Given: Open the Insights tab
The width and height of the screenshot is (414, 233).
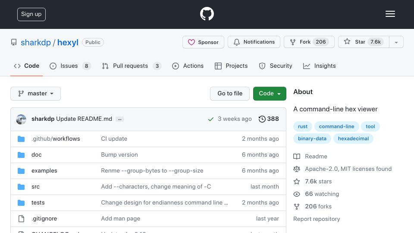Looking at the screenshot, I should [x=319, y=66].
